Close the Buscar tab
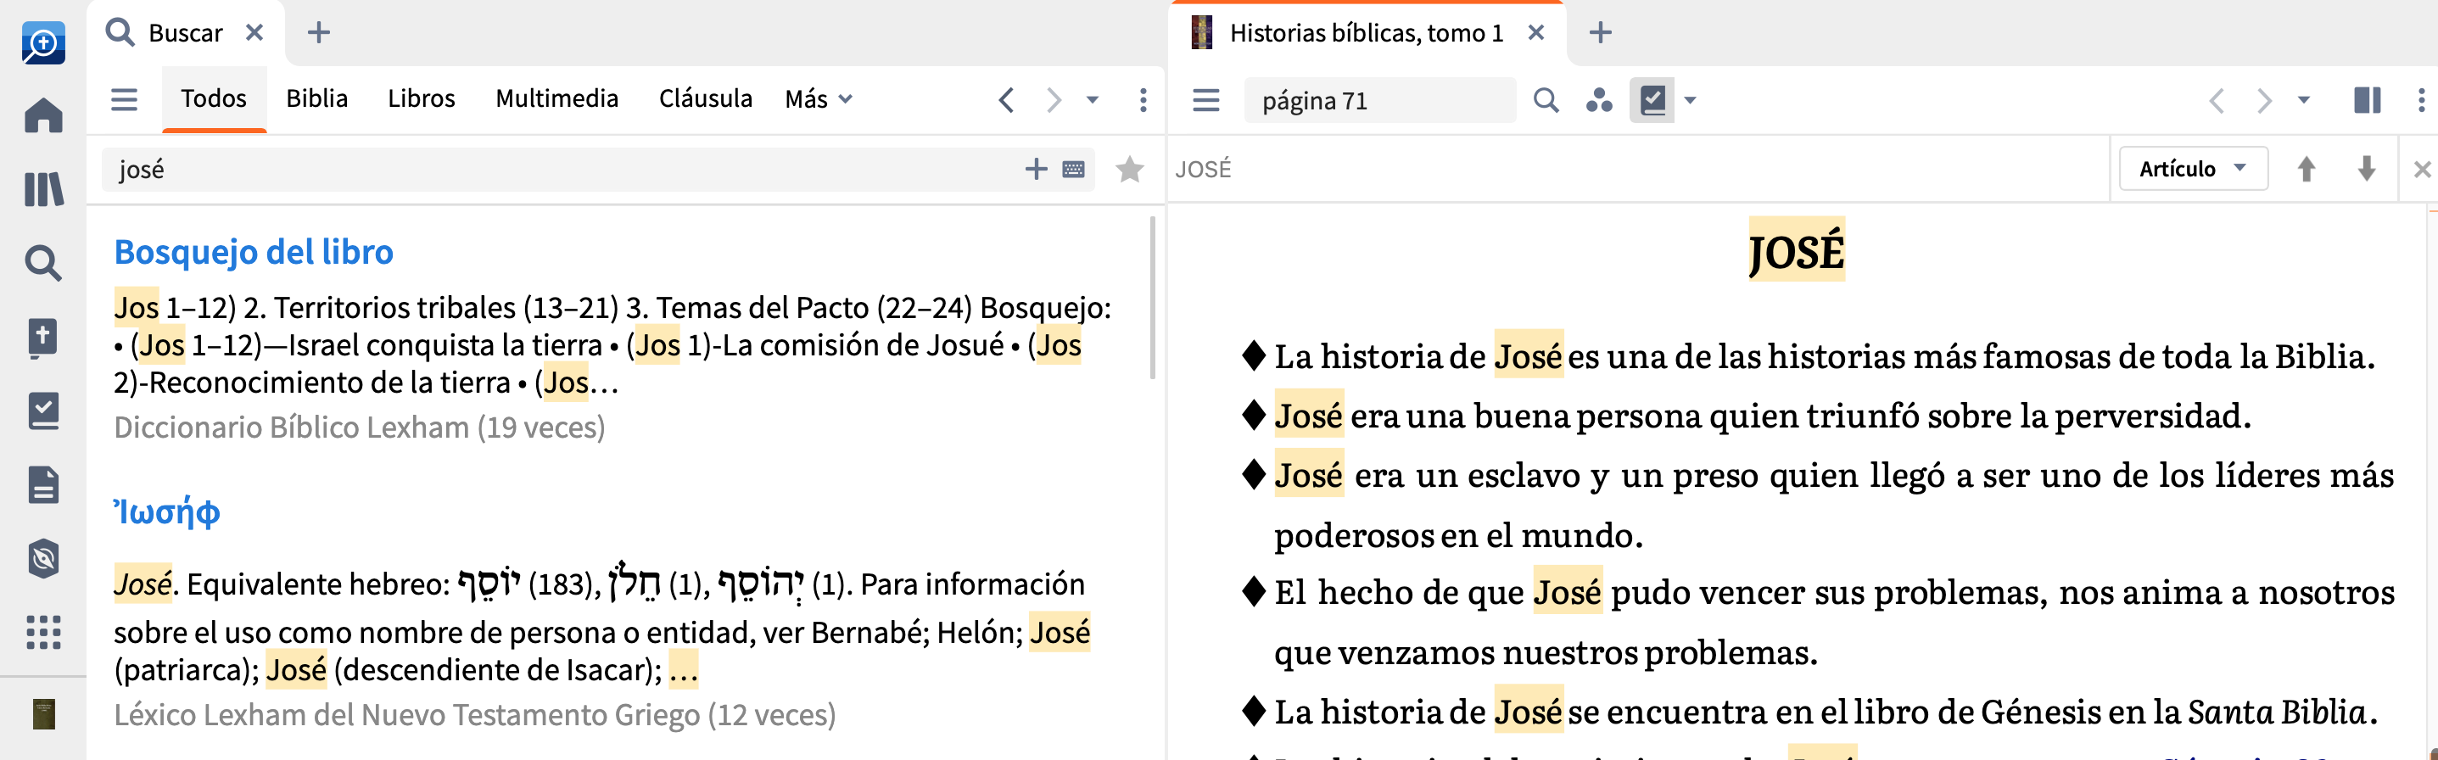 tap(254, 33)
